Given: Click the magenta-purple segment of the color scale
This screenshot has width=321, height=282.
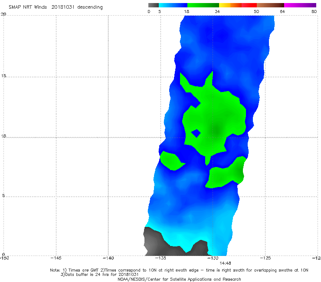Looking at the screenshot, I should (x=300, y=5).
